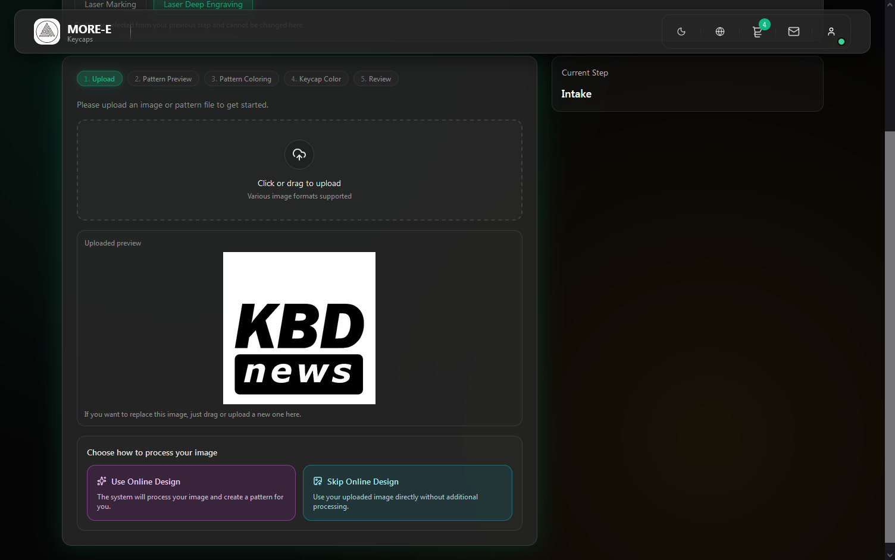Click the 'Various image formats supported' text
Image resolution: width=895 pixels, height=560 pixels.
(299, 196)
